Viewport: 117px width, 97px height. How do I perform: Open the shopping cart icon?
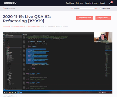pos(110,3)
